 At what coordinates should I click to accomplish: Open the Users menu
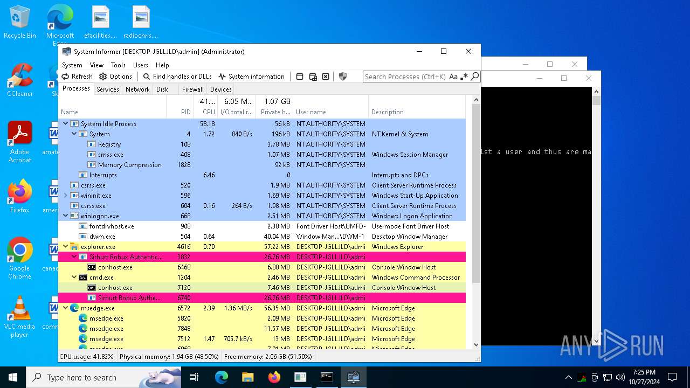click(141, 65)
